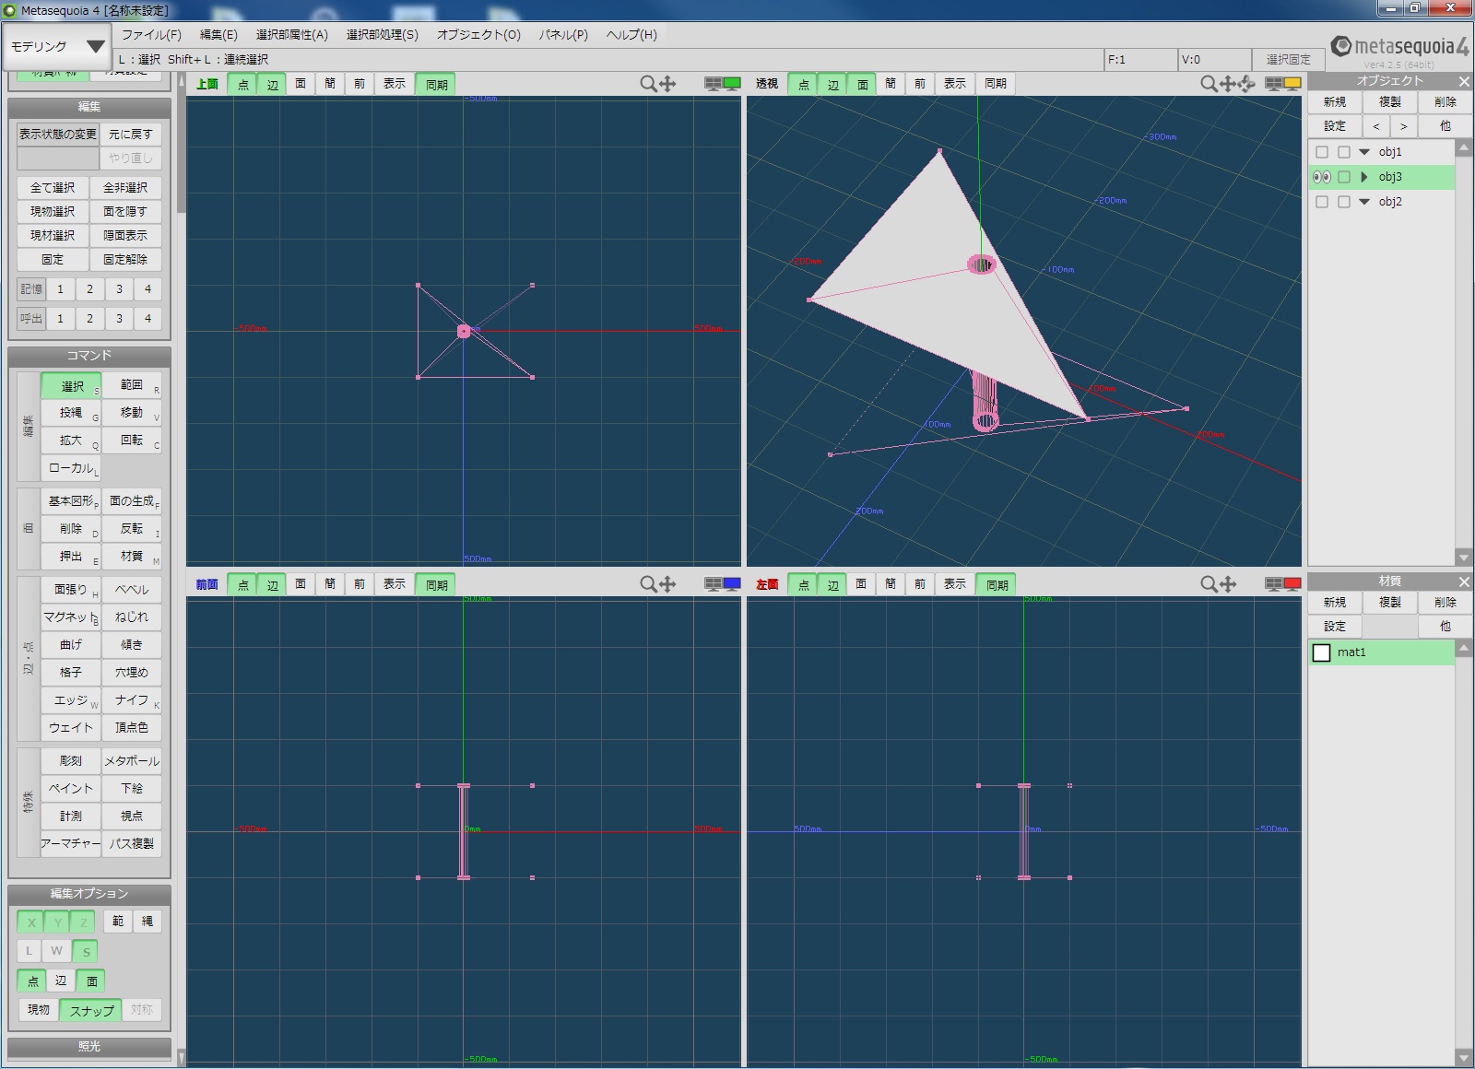1475x1069 pixels.
Task: Toggle lock checkbox of obj1
Action: 1344,152
